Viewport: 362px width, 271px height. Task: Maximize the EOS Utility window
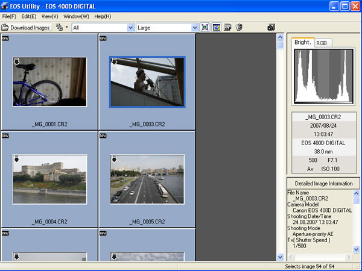345,6
